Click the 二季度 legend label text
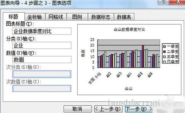 [x=172, y=52]
